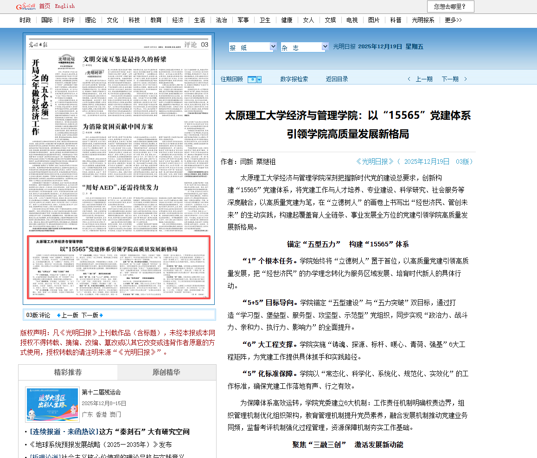
Task: Click the blue arrow after 下一版
Action: click(x=101, y=315)
